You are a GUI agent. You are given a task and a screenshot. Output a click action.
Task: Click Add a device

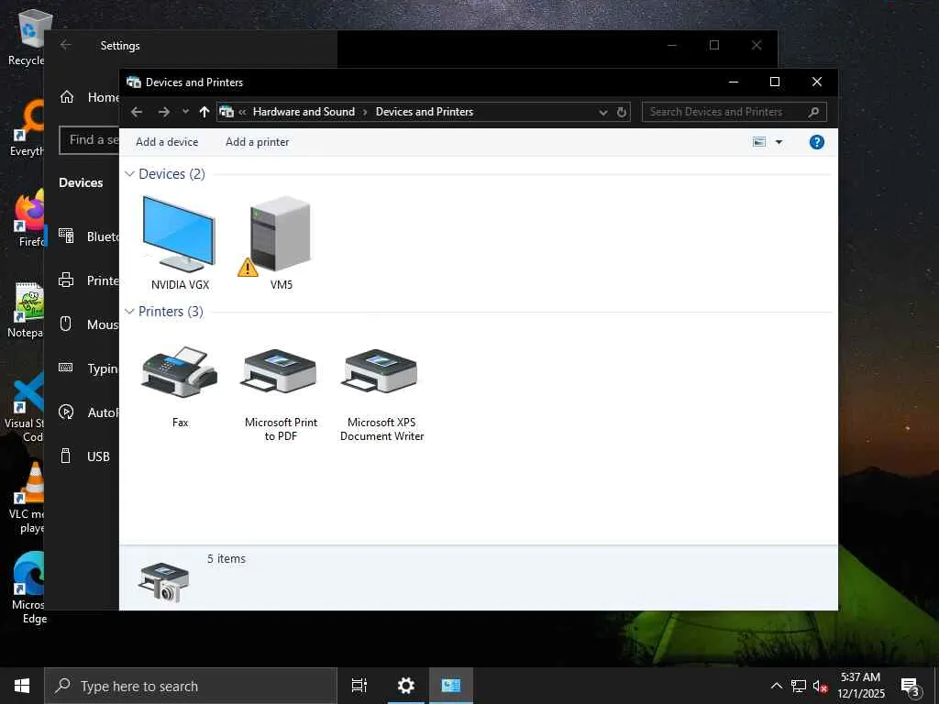click(x=167, y=142)
